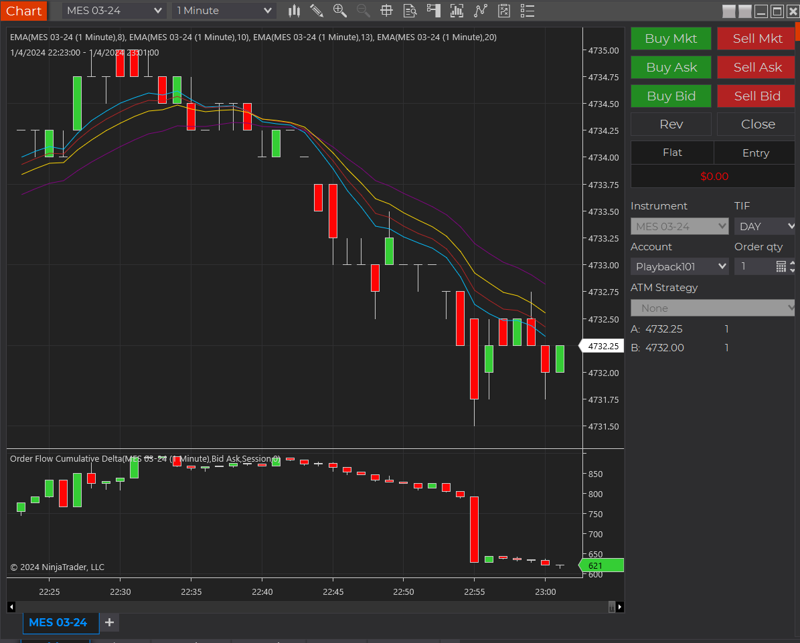Open the chart properties list icon

528,11
